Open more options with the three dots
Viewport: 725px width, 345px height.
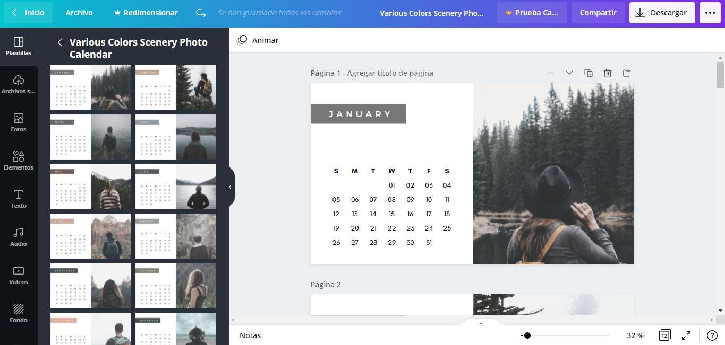(x=710, y=12)
